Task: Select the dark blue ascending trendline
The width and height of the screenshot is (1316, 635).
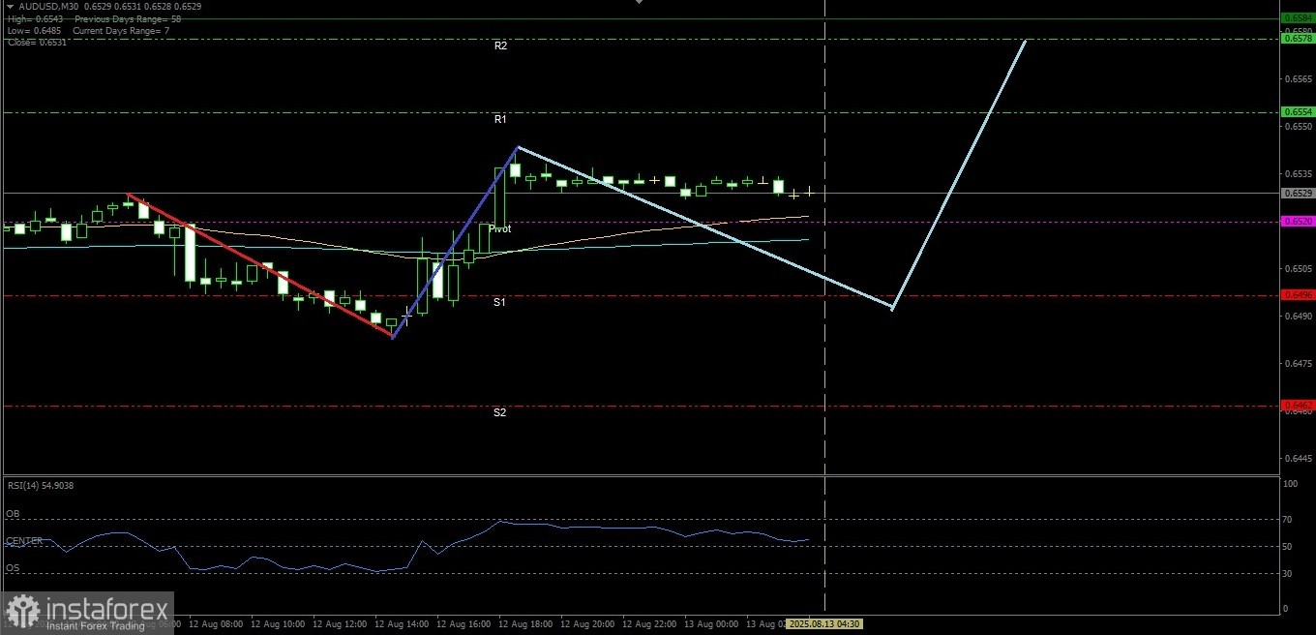Action: 455,242
